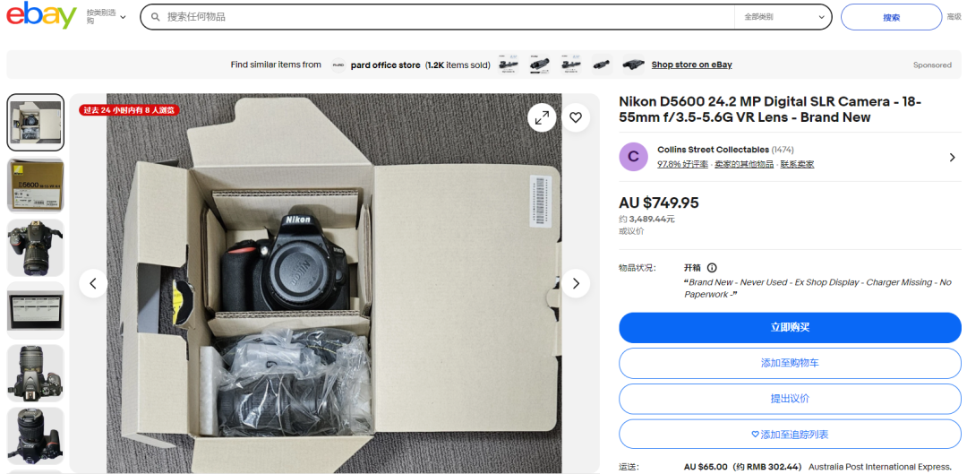Open the shop by category dropdown
This screenshot has width=967, height=474.
point(106,17)
